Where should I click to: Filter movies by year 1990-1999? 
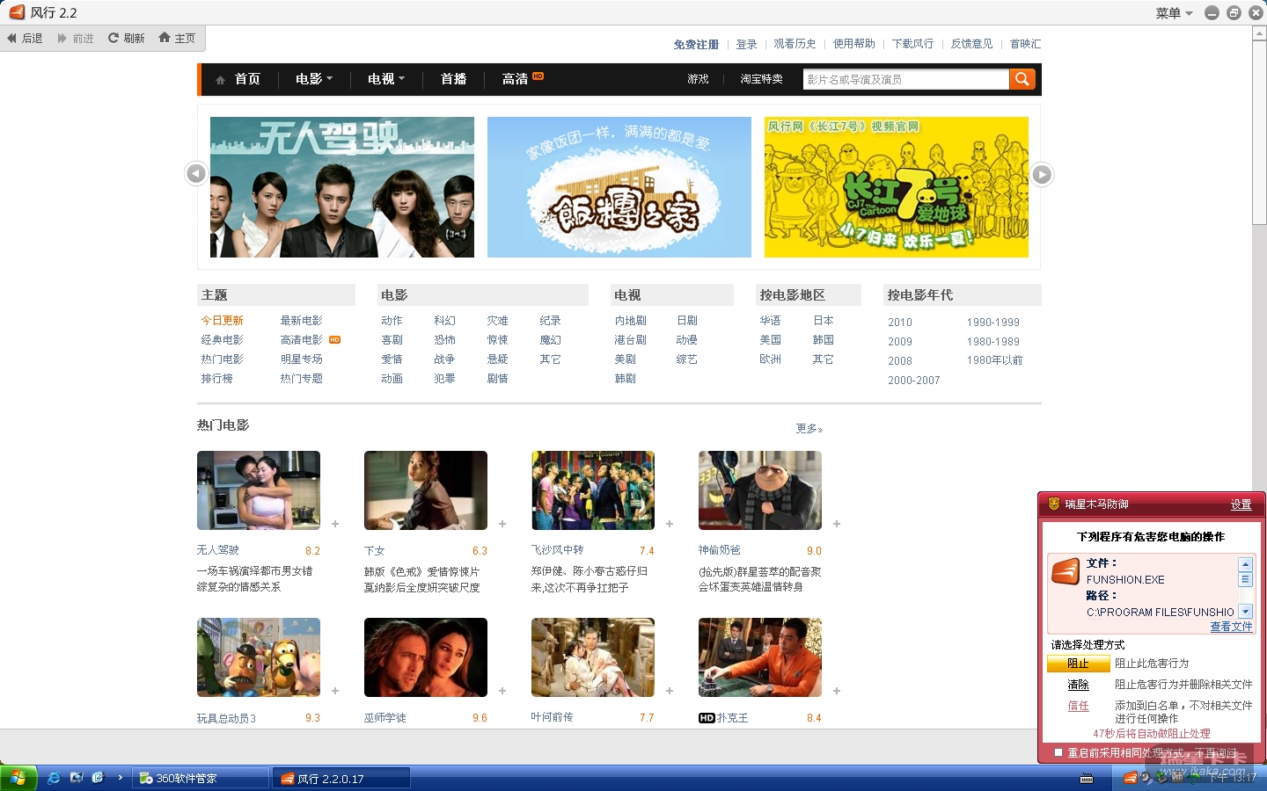pyautogui.click(x=993, y=323)
